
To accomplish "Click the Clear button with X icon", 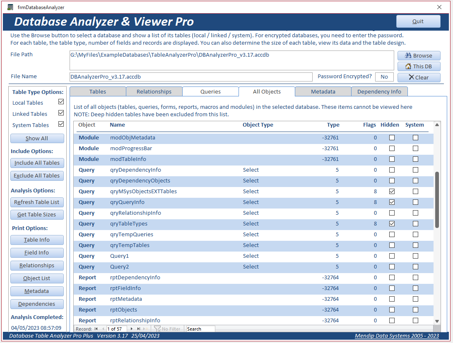I will tap(419, 77).
